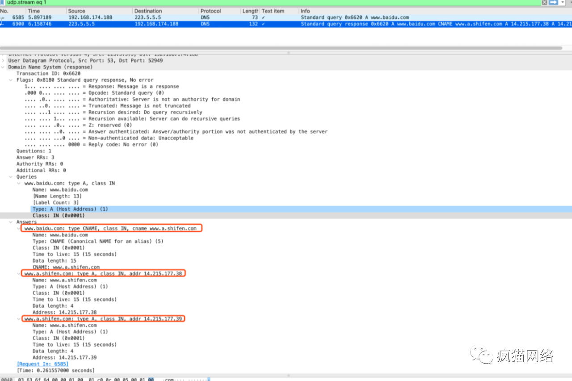This screenshot has width=572, height=381.
Task: Click the Info column header
Action: coord(435,11)
